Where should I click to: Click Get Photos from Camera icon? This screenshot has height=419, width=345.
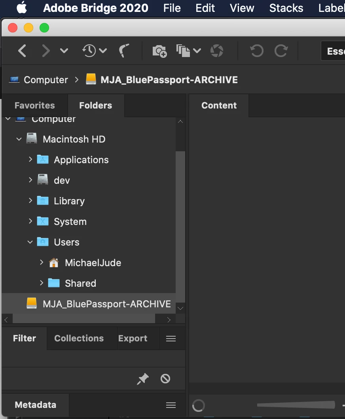[159, 51]
